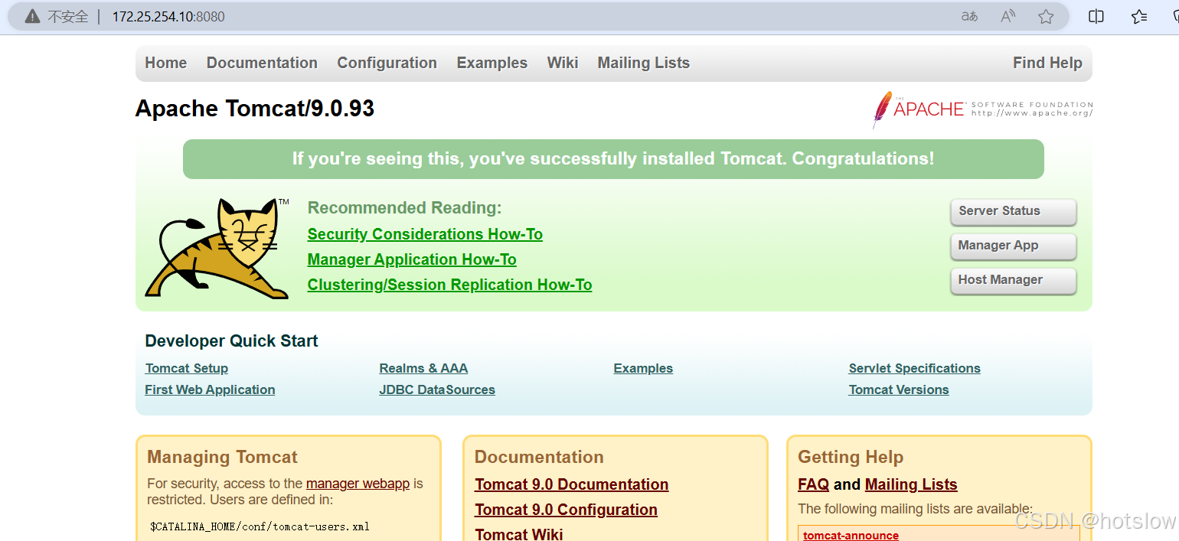Open the Home navigation item
Screen dimensions: 1179x541
(166, 63)
